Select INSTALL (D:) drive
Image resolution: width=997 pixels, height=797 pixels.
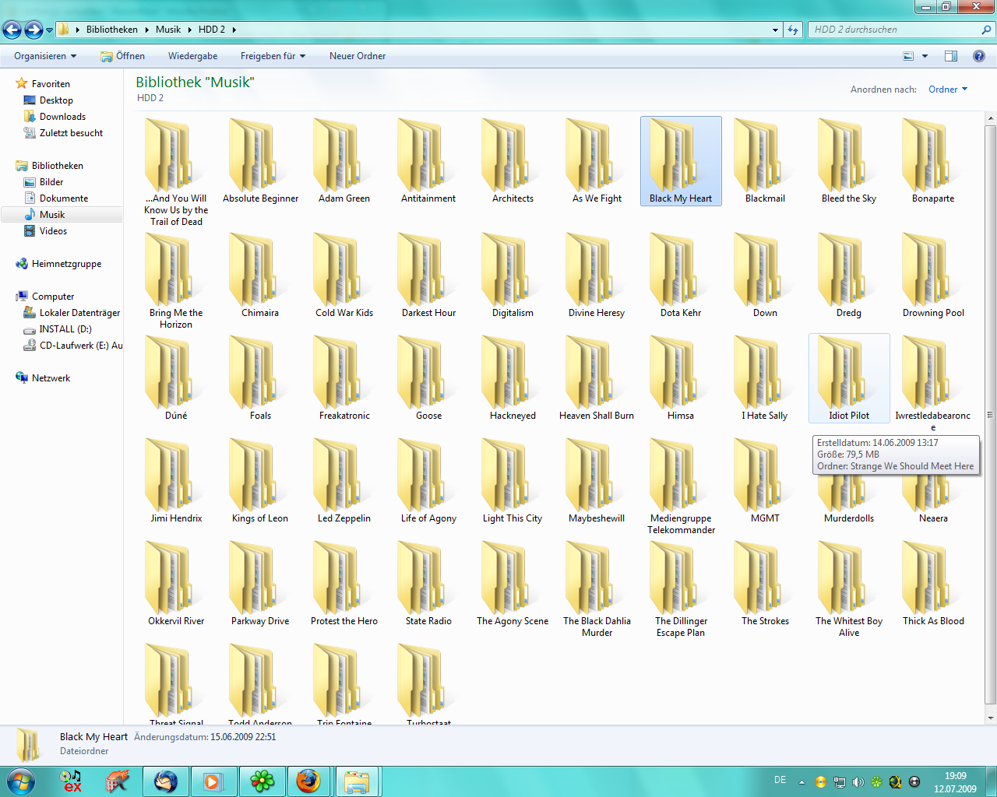coord(65,329)
